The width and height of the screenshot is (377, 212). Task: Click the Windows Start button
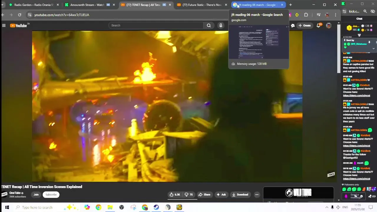click(7, 207)
